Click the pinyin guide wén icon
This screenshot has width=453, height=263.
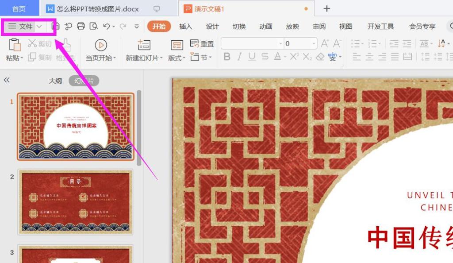(333, 56)
